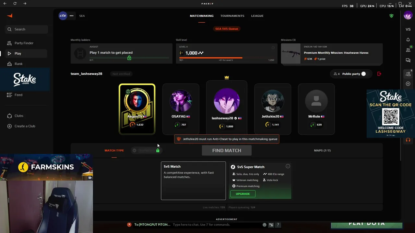This screenshot has height=233, width=415.
Task: Select the MATCH TYPE tab
Action: coord(114,150)
